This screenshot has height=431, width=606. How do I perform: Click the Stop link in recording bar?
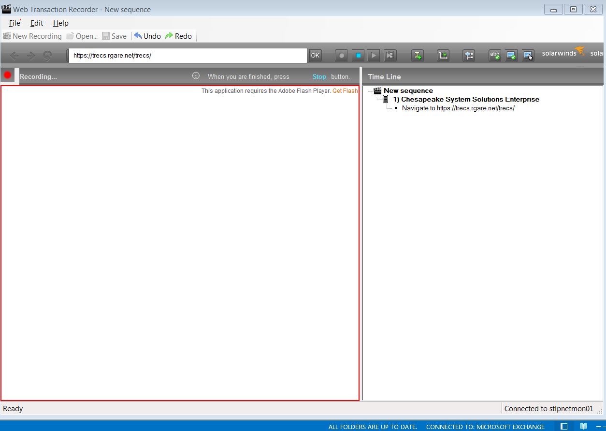[319, 76]
